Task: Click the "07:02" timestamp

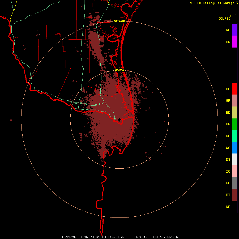Action: click(x=173, y=237)
